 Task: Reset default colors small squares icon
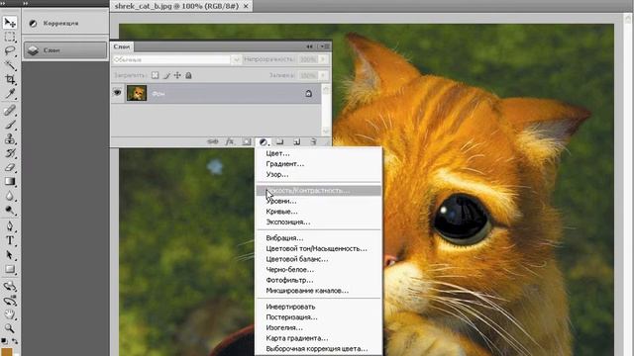click(x=4, y=341)
